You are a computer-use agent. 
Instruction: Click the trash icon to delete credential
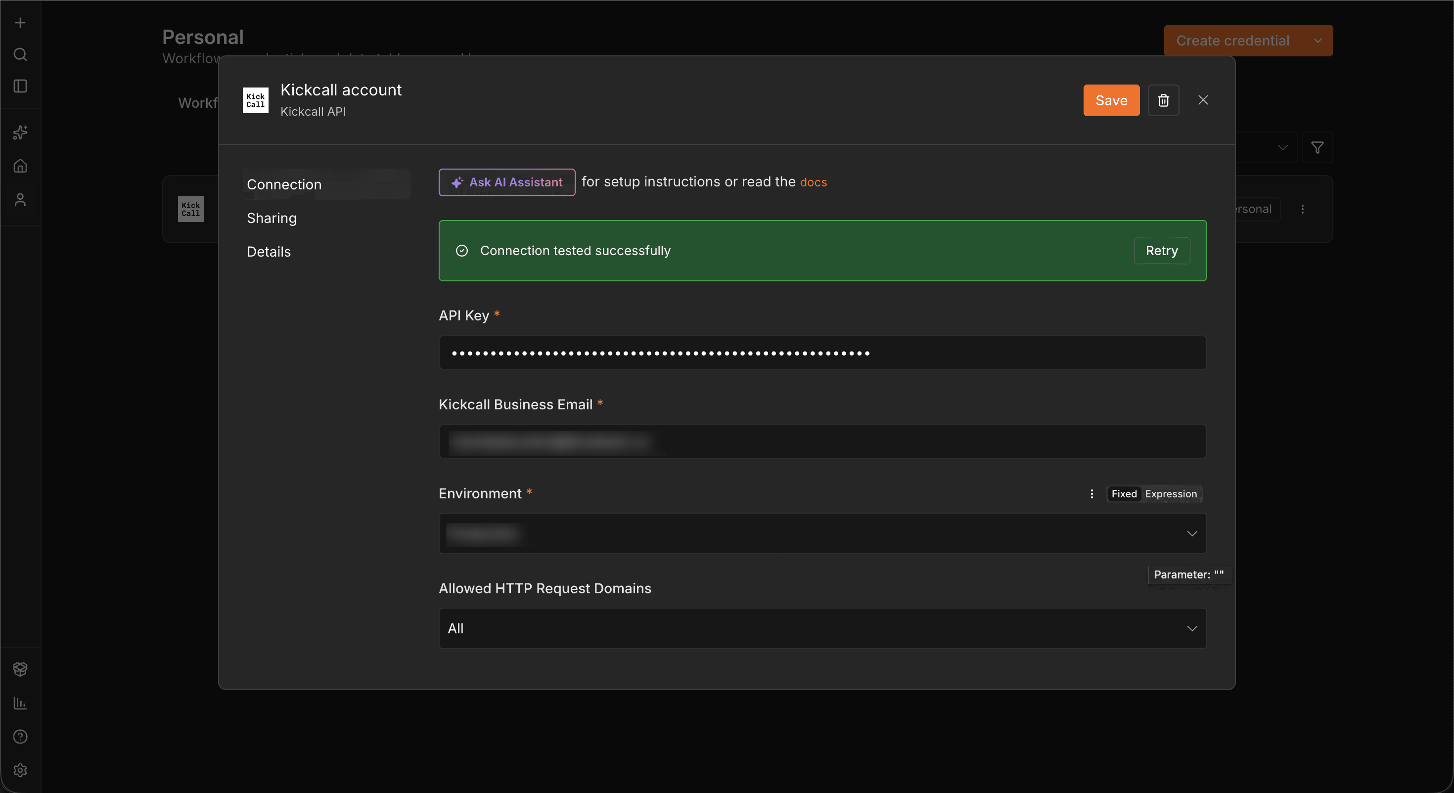[1163, 100]
